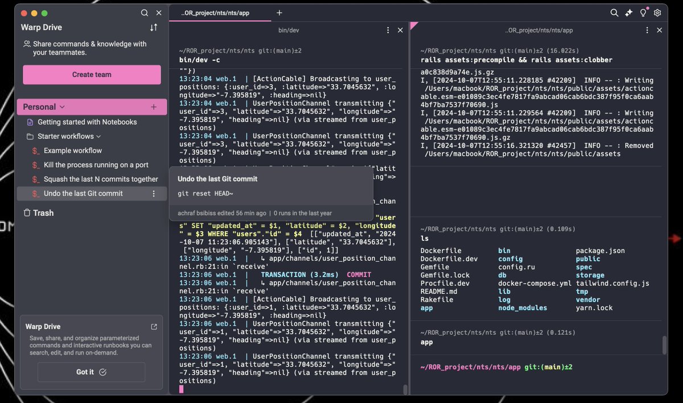
Task: Click the icon beside Squash the last N commits
Action: point(36,179)
